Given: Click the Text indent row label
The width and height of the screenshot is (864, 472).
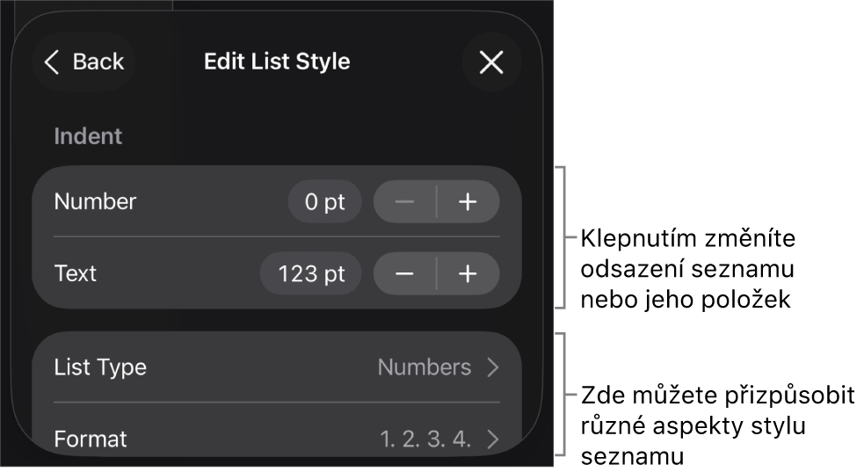Looking at the screenshot, I should 76,274.
